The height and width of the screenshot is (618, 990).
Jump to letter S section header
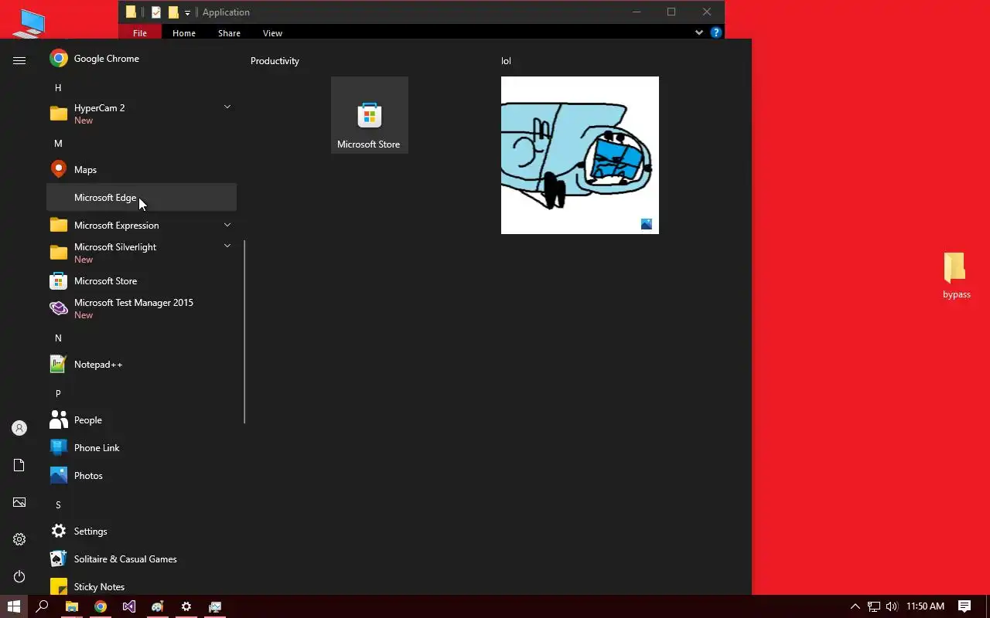point(58,505)
